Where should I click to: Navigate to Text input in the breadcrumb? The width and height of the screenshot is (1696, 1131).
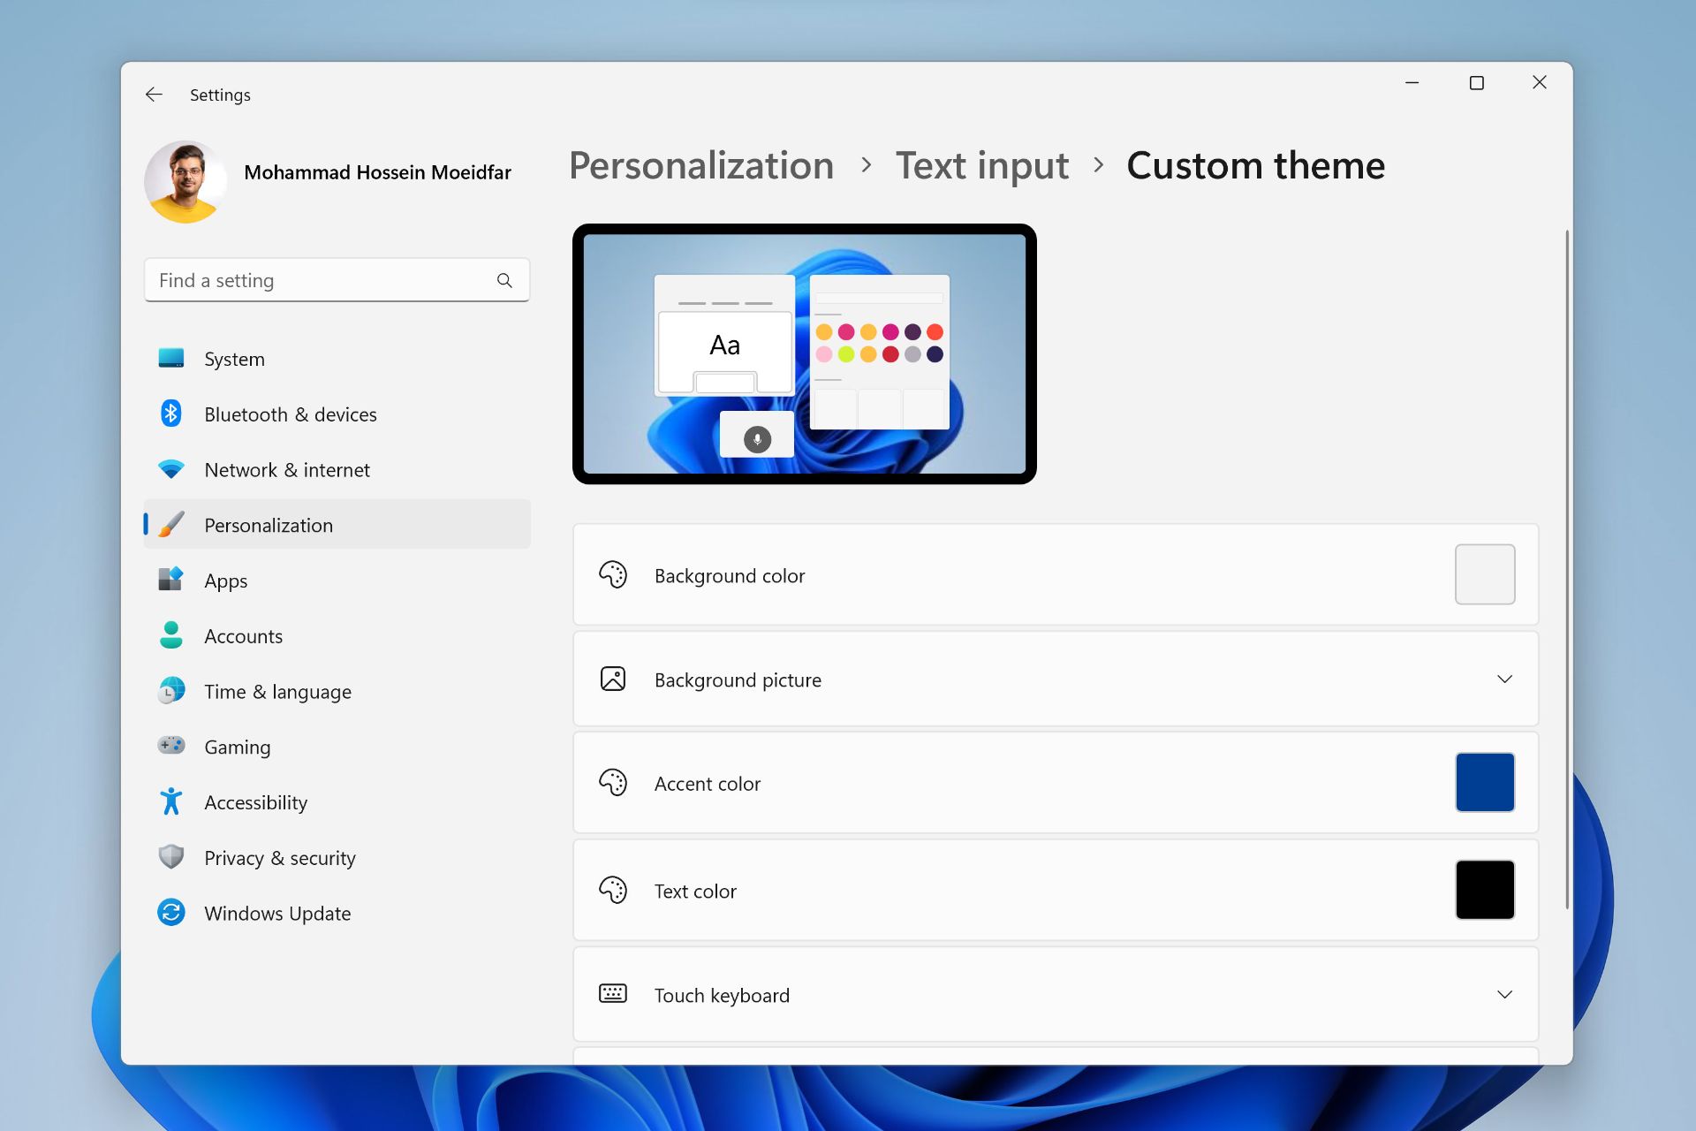pyautogui.click(x=982, y=166)
